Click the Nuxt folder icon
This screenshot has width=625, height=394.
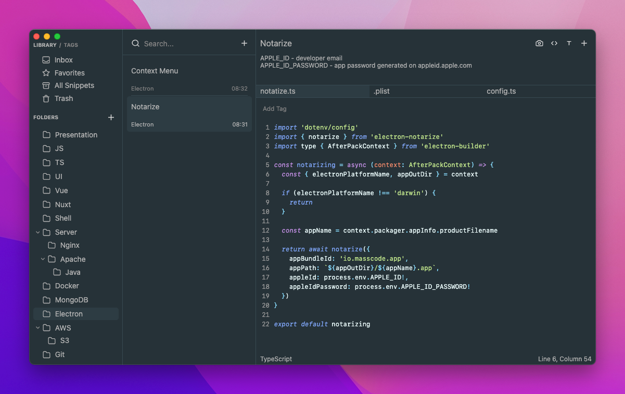(47, 205)
